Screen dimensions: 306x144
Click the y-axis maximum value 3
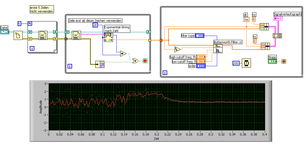45,83
